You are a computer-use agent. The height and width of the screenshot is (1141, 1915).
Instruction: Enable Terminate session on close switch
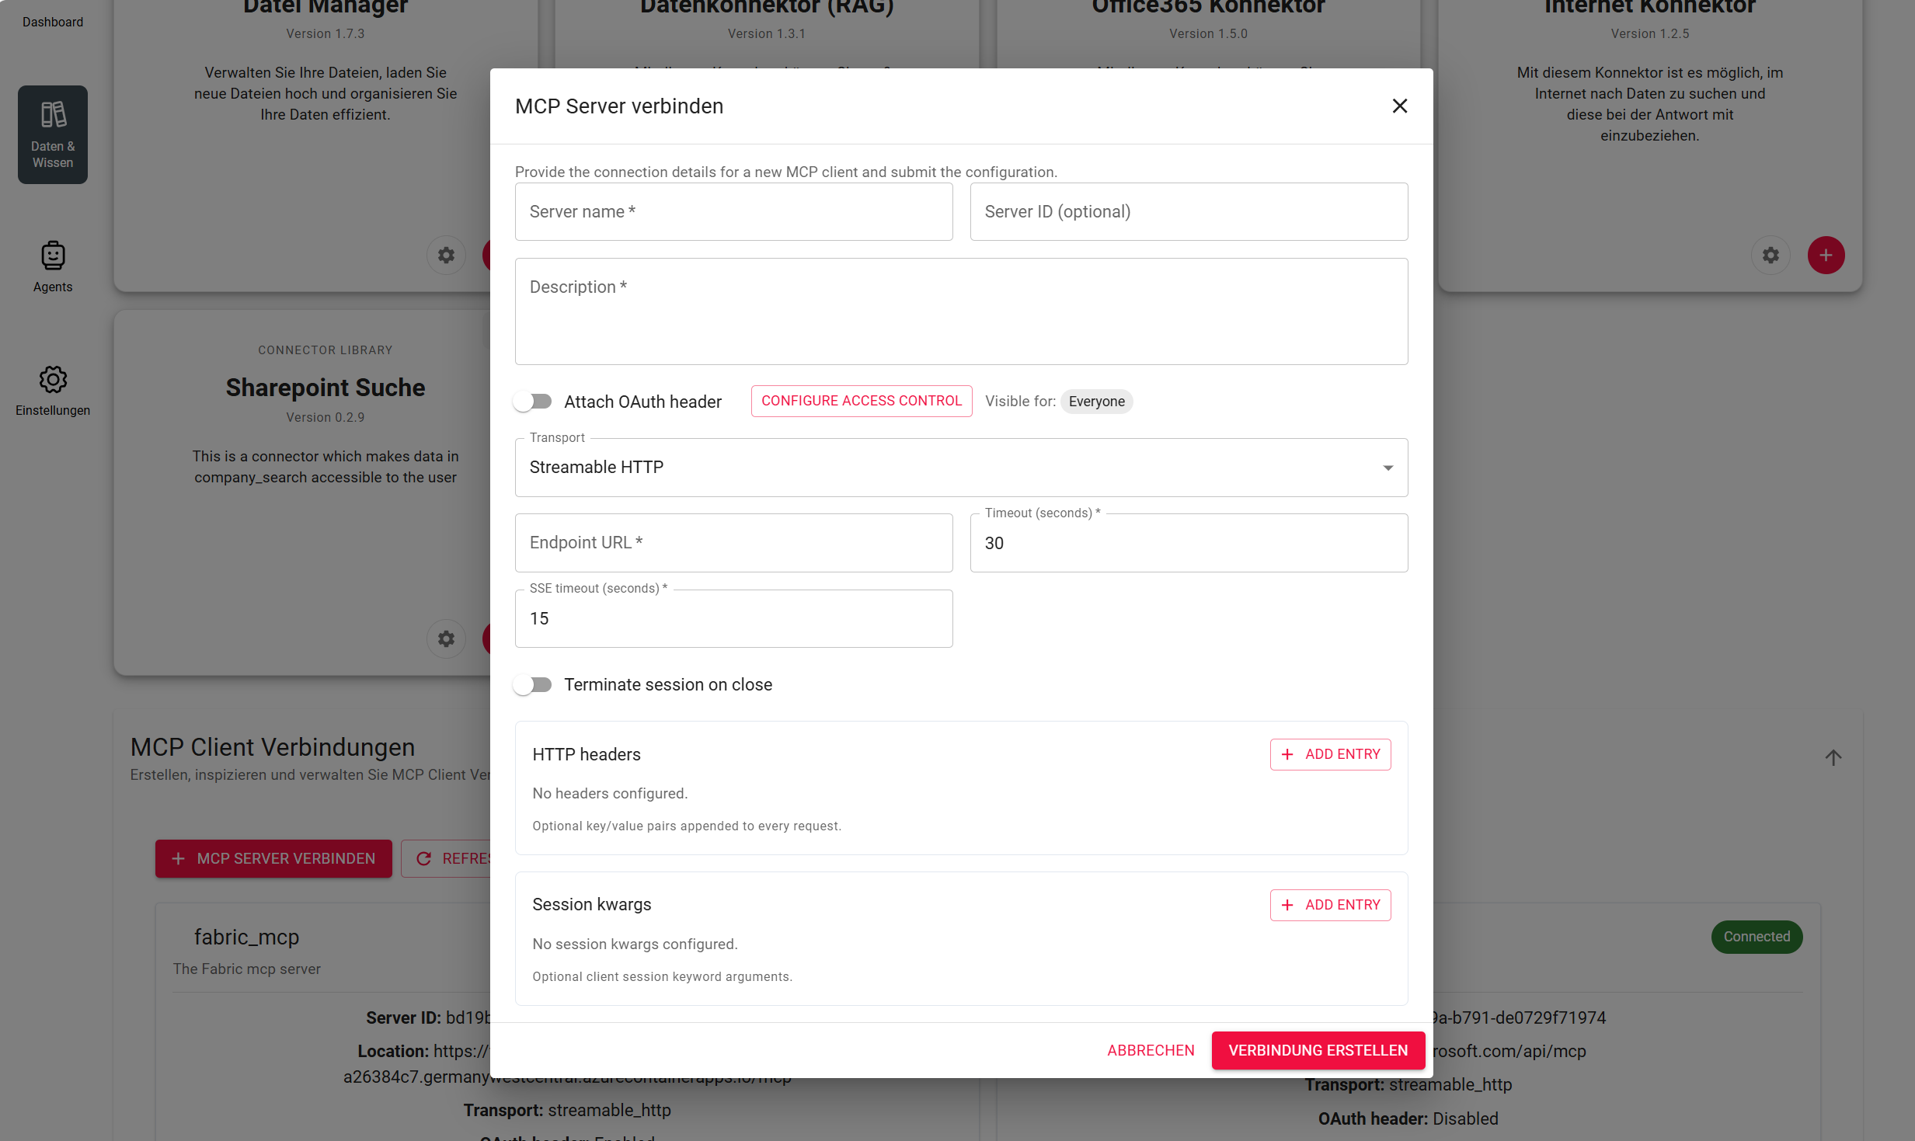[533, 684]
